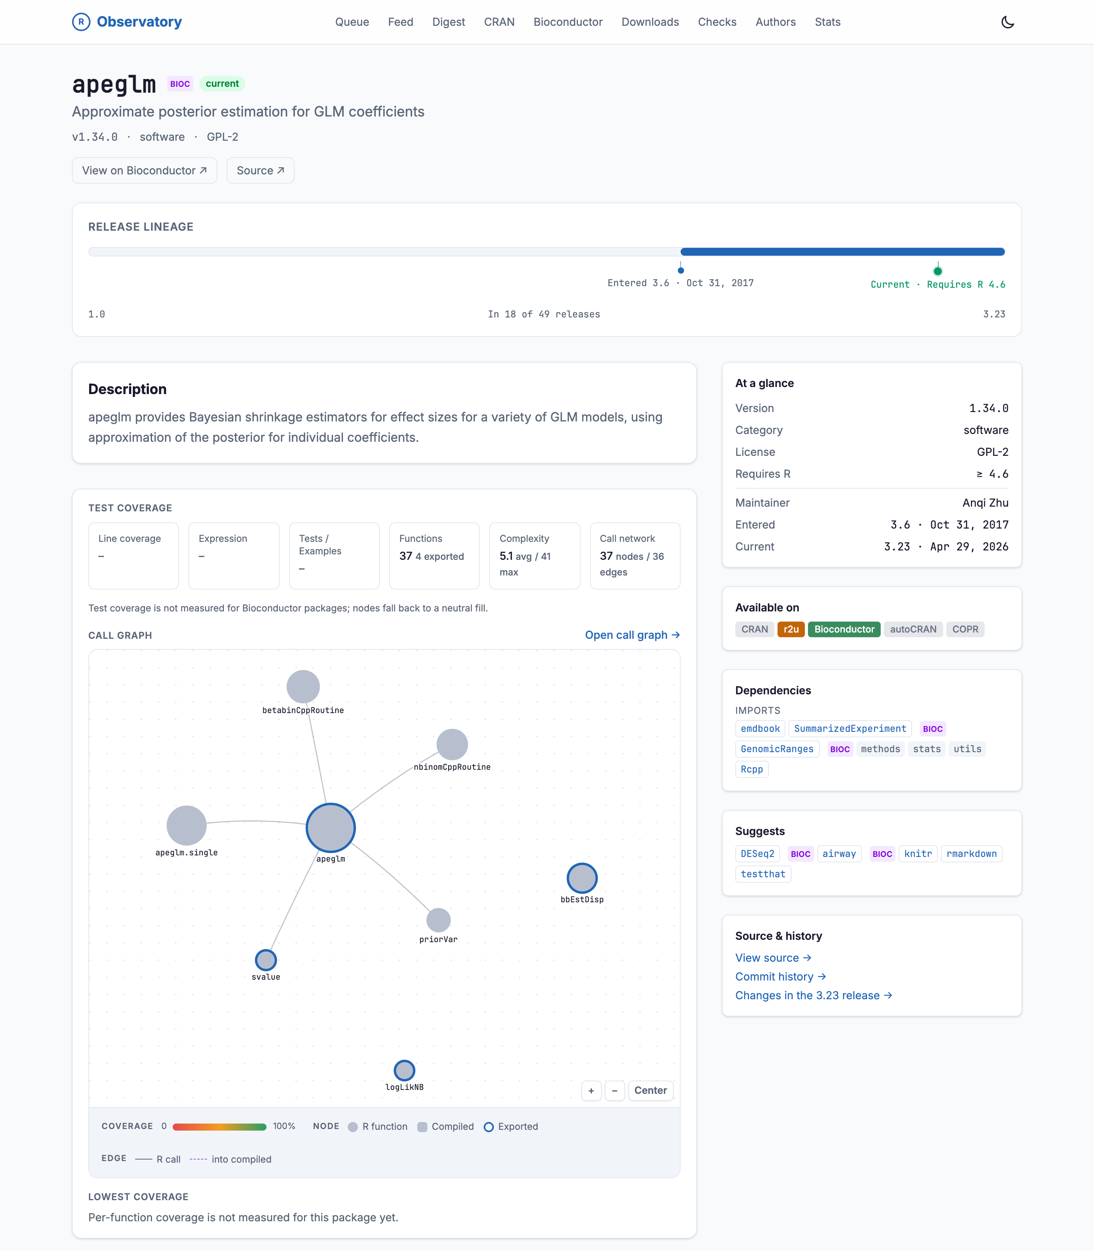Image resolution: width=1094 pixels, height=1251 pixels.
Task: Open the Downloads nav item
Action: coord(650,22)
